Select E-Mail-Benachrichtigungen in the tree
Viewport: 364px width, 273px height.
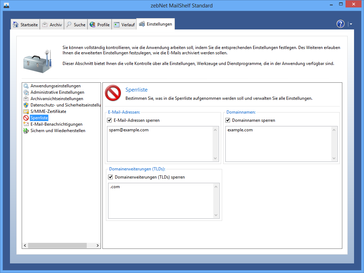pyautogui.click(x=57, y=124)
